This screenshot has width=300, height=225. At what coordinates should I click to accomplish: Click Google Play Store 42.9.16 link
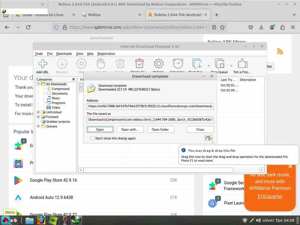pyautogui.click(x=53, y=180)
